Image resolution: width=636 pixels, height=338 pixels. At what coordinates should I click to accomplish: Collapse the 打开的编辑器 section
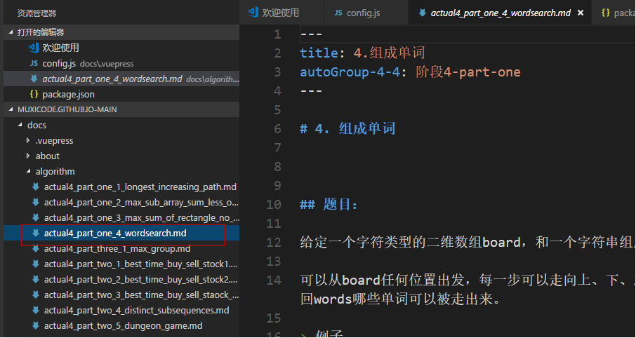[11, 32]
